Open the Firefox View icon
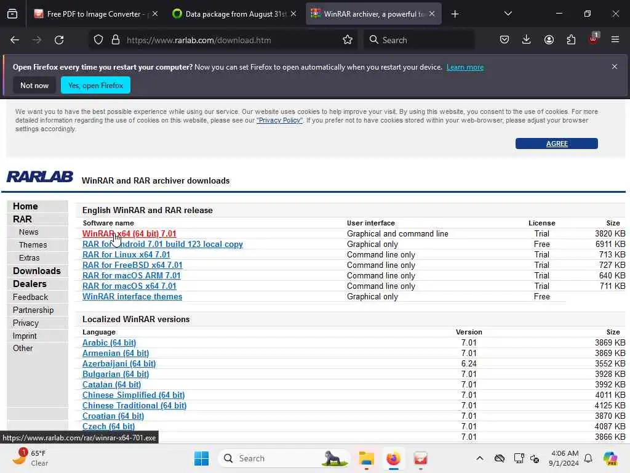This screenshot has width=630, height=473. [x=12, y=14]
